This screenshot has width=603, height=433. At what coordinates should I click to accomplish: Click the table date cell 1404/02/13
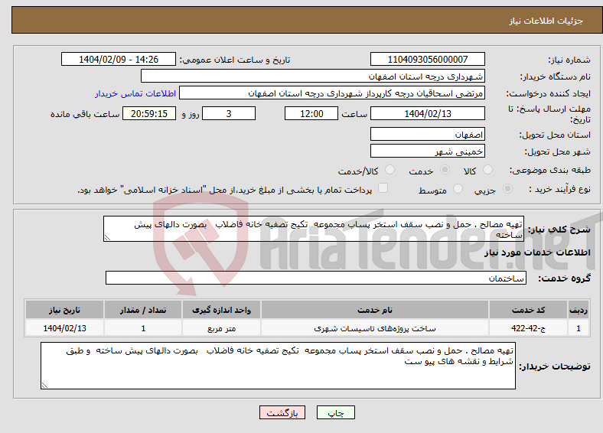pos(64,328)
